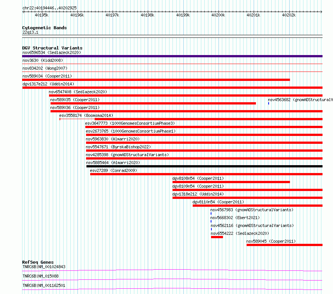This screenshot has height=294, width=333.
Task: Open dgv8110n54 (Cooper2011) label
Action: [218, 202]
